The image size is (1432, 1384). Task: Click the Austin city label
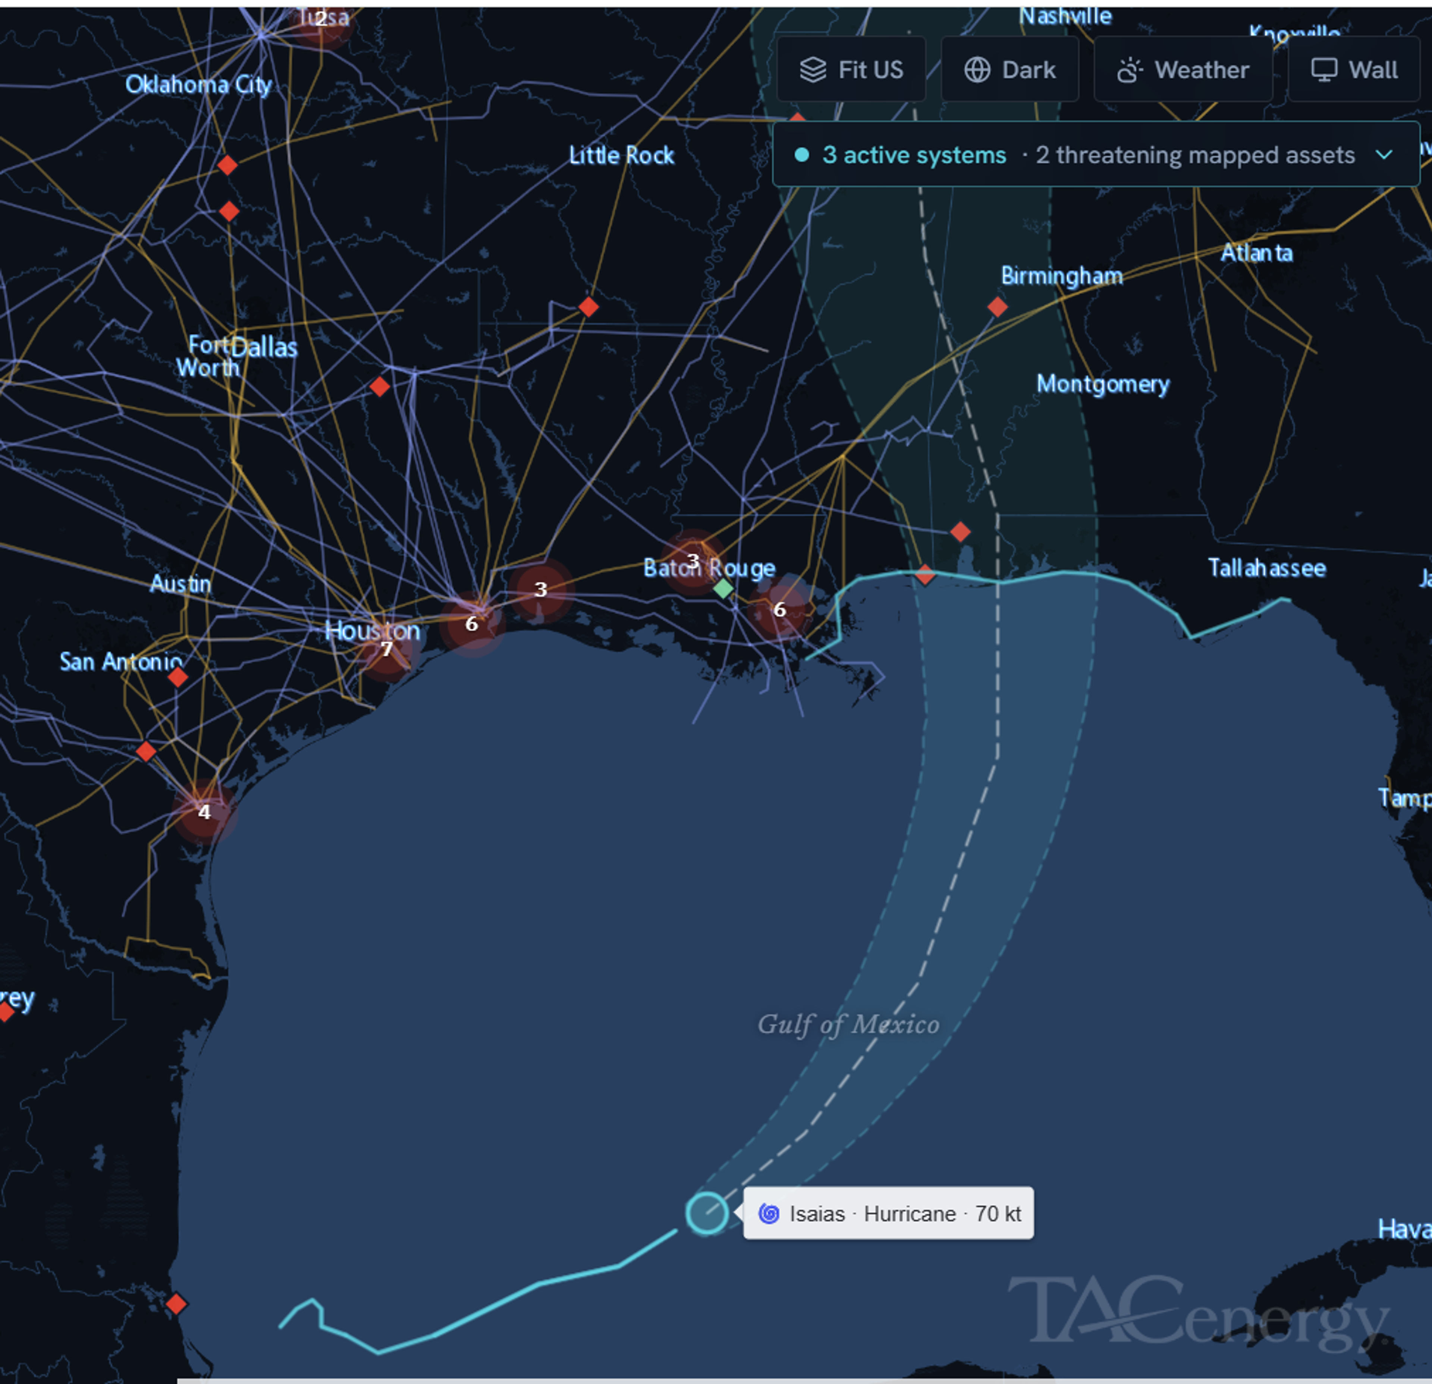180,583
